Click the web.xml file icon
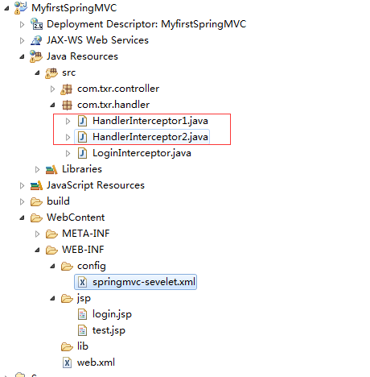 tap(67, 362)
